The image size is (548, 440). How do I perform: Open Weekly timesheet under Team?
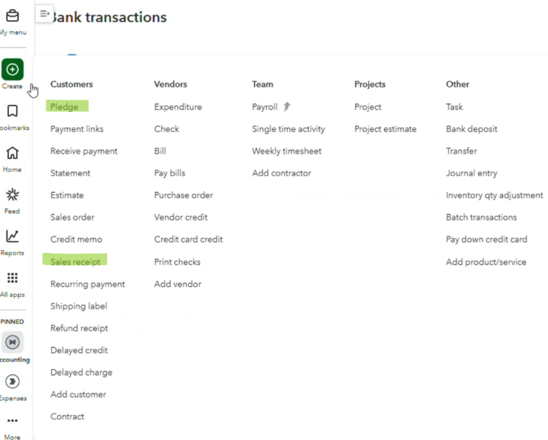(x=286, y=151)
